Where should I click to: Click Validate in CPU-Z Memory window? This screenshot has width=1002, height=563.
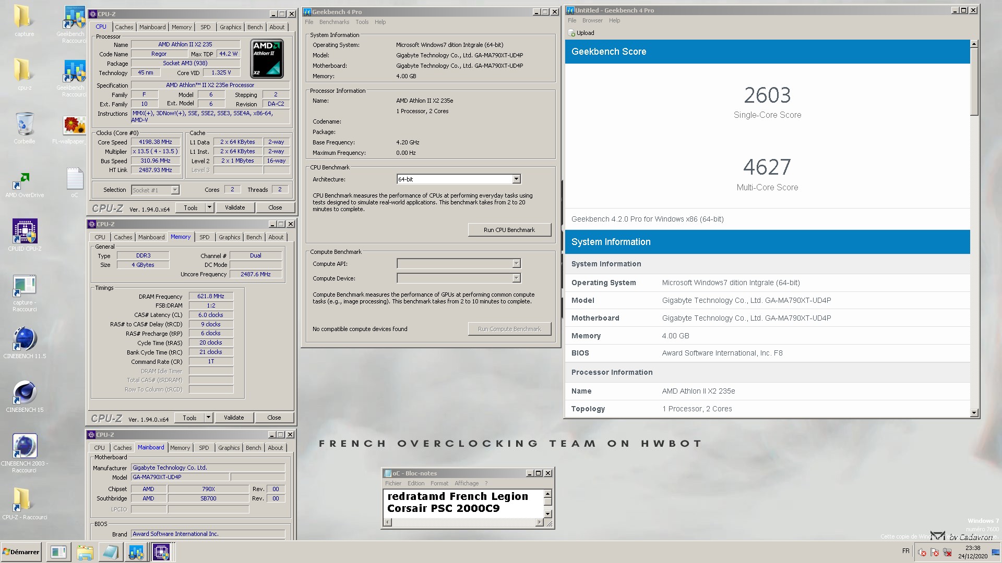click(234, 418)
